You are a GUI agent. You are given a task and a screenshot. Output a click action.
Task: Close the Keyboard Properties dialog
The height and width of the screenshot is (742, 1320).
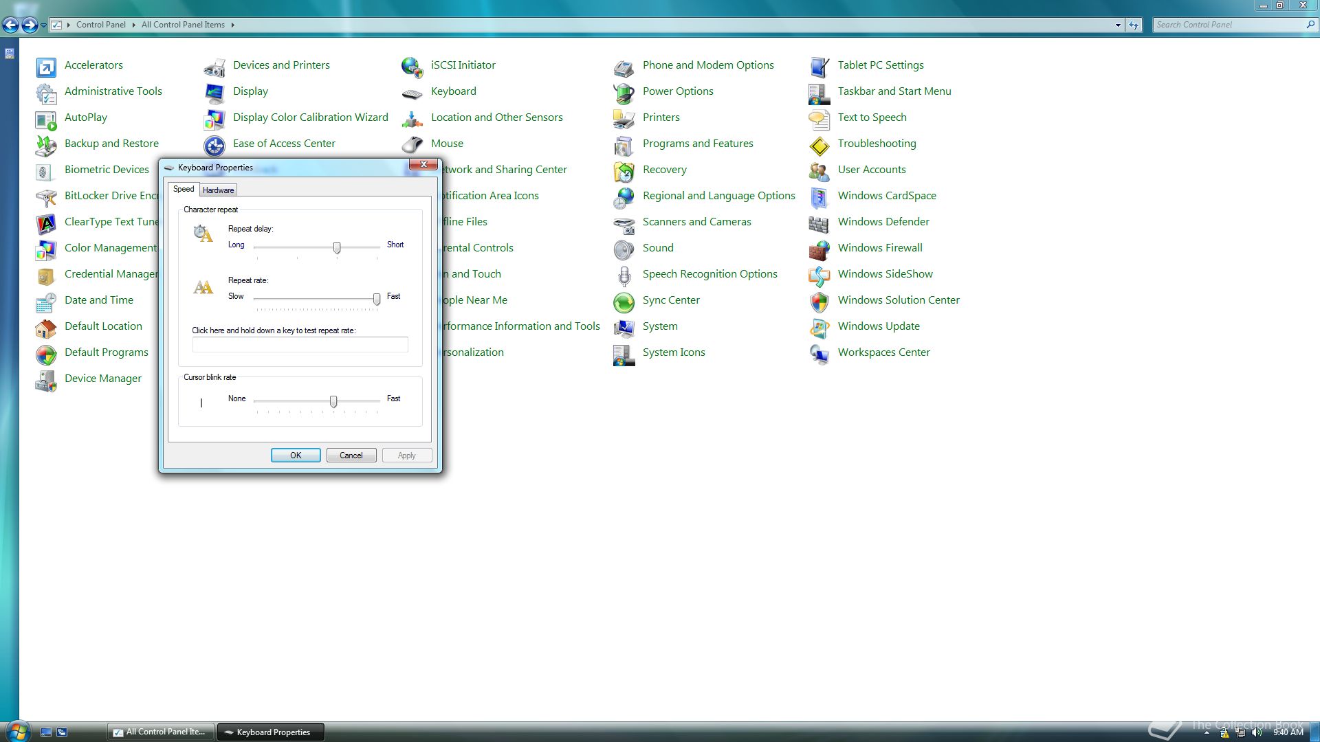[423, 164]
